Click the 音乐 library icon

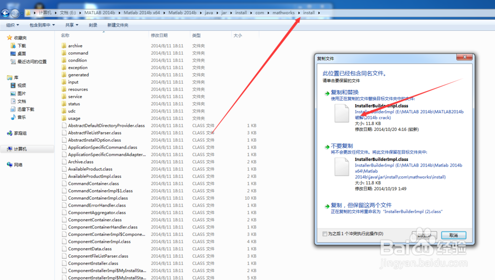point(13,117)
